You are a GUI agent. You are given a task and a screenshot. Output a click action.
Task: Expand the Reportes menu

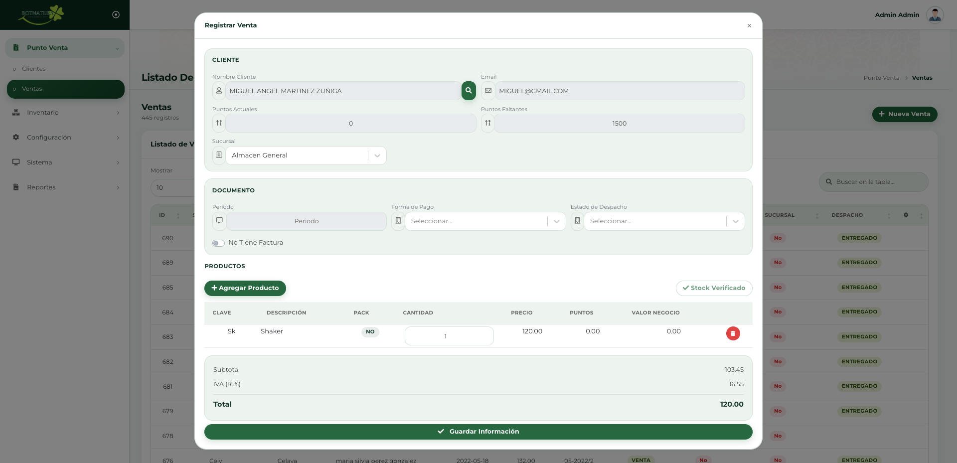point(65,187)
